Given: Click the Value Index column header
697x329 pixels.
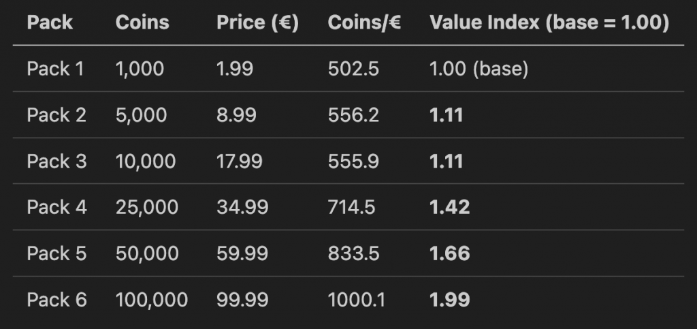Looking at the screenshot, I should click(549, 22).
